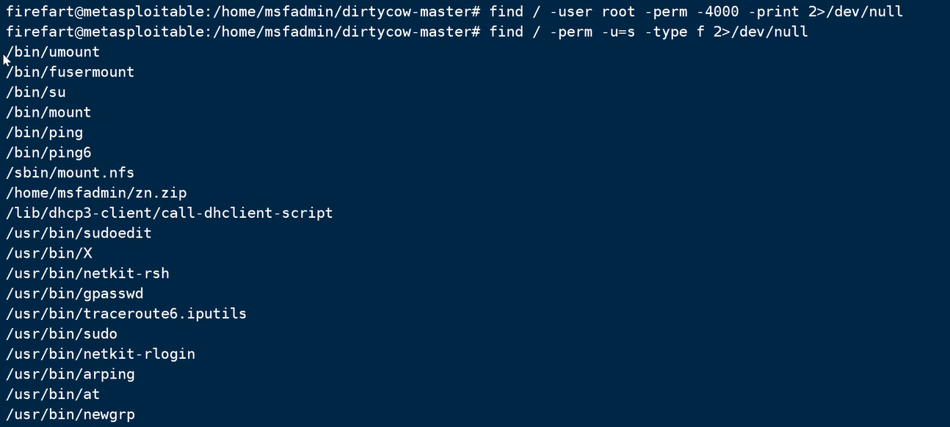Image resolution: width=950 pixels, height=427 pixels.
Task: Click the /usr/bin/netkit-rsh path
Action: coord(87,274)
